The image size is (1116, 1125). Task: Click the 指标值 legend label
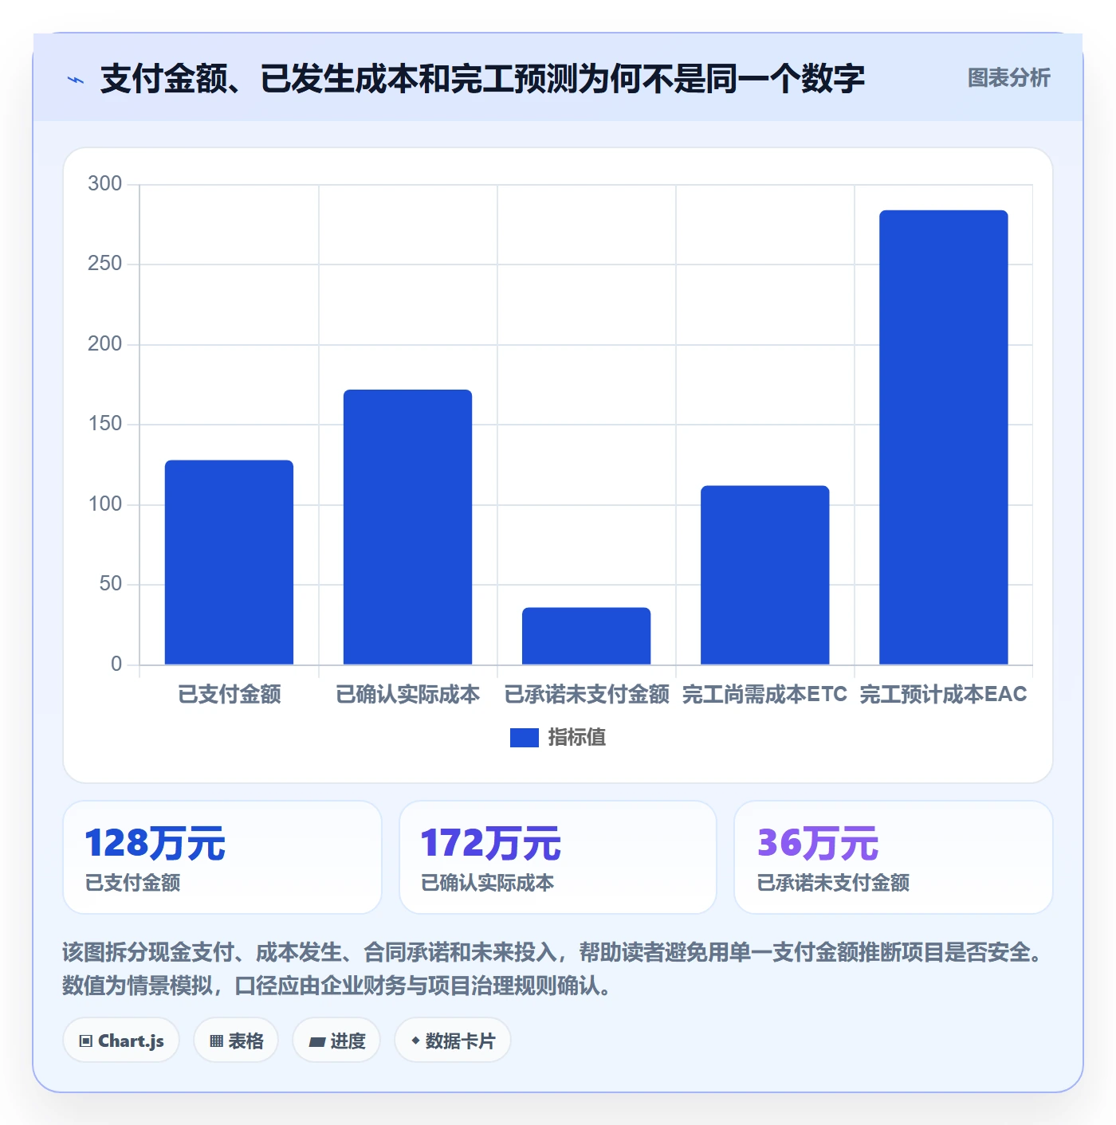point(577,738)
